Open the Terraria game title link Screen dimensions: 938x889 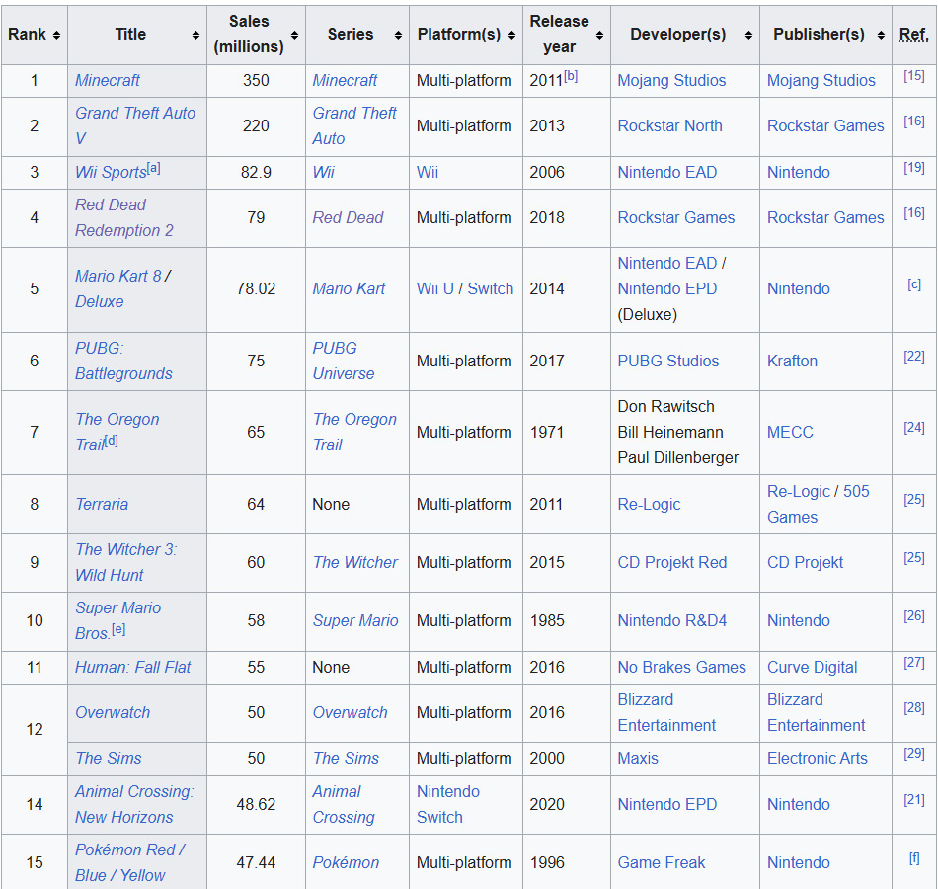pyautogui.click(x=102, y=504)
